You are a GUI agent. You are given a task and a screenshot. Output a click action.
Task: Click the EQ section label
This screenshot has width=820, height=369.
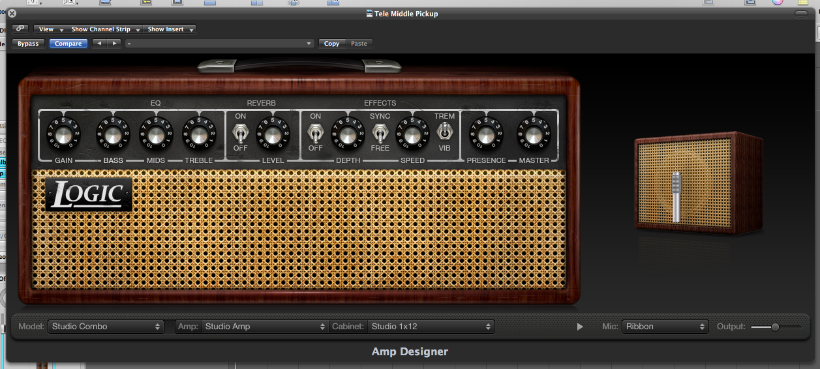155,103
